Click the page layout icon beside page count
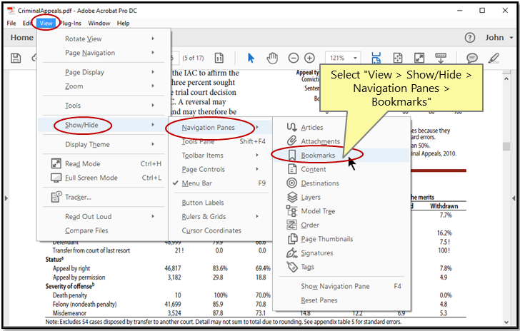 pos(219,58)
